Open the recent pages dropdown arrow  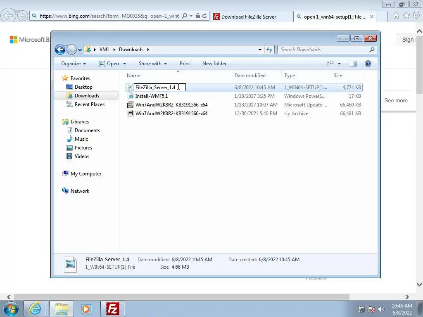click(x=80, y=50)
